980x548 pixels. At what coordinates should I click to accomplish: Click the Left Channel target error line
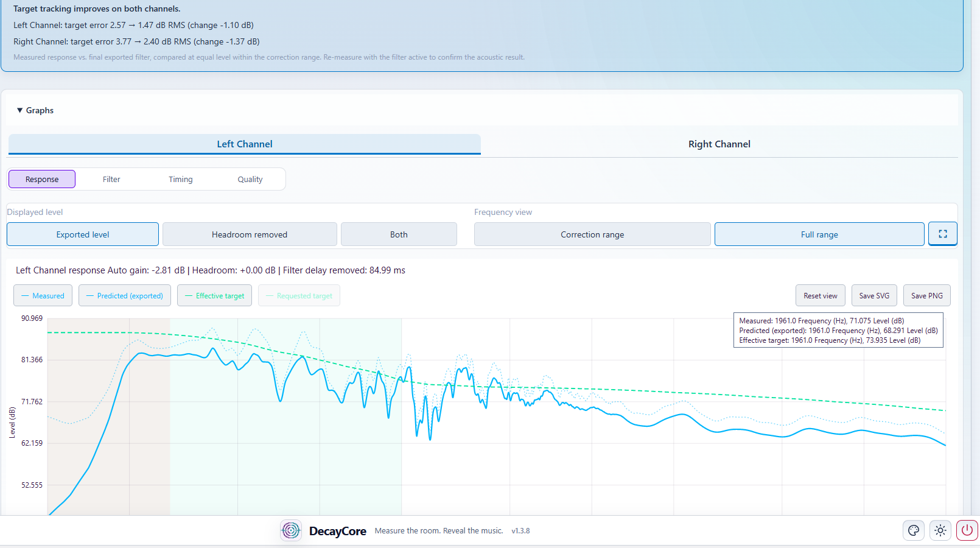point(133,25)
